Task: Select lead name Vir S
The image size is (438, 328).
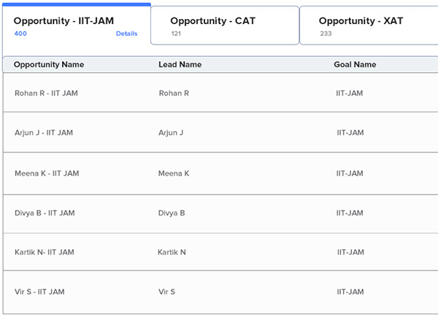Action: click(x=166, y=292)
